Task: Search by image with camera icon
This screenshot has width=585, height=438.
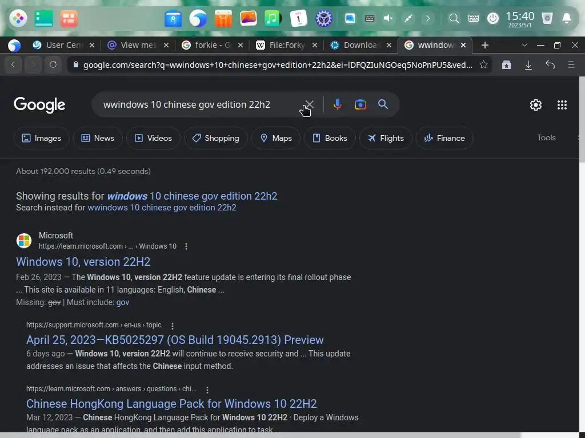Action: click(360, 104)
